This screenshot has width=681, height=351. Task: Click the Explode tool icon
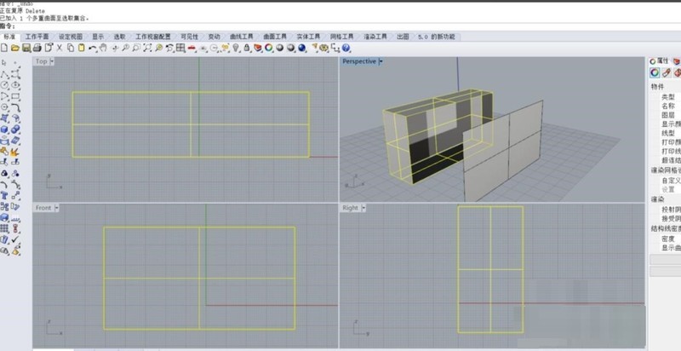[15, 152]
